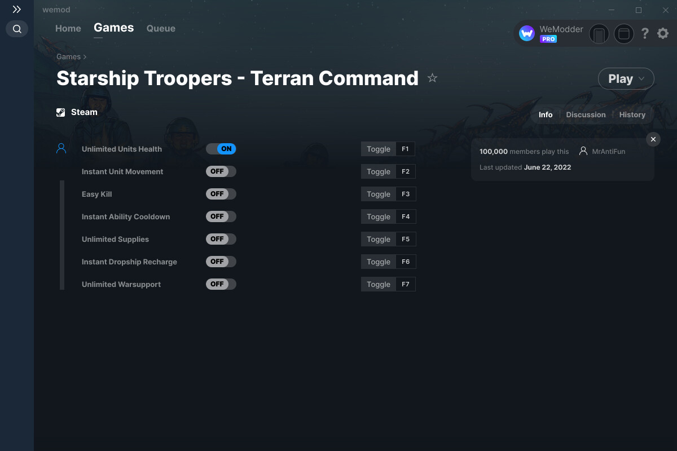Click Toggle button for F1 hotkey

pyautogui.click(x=379, y=149)
